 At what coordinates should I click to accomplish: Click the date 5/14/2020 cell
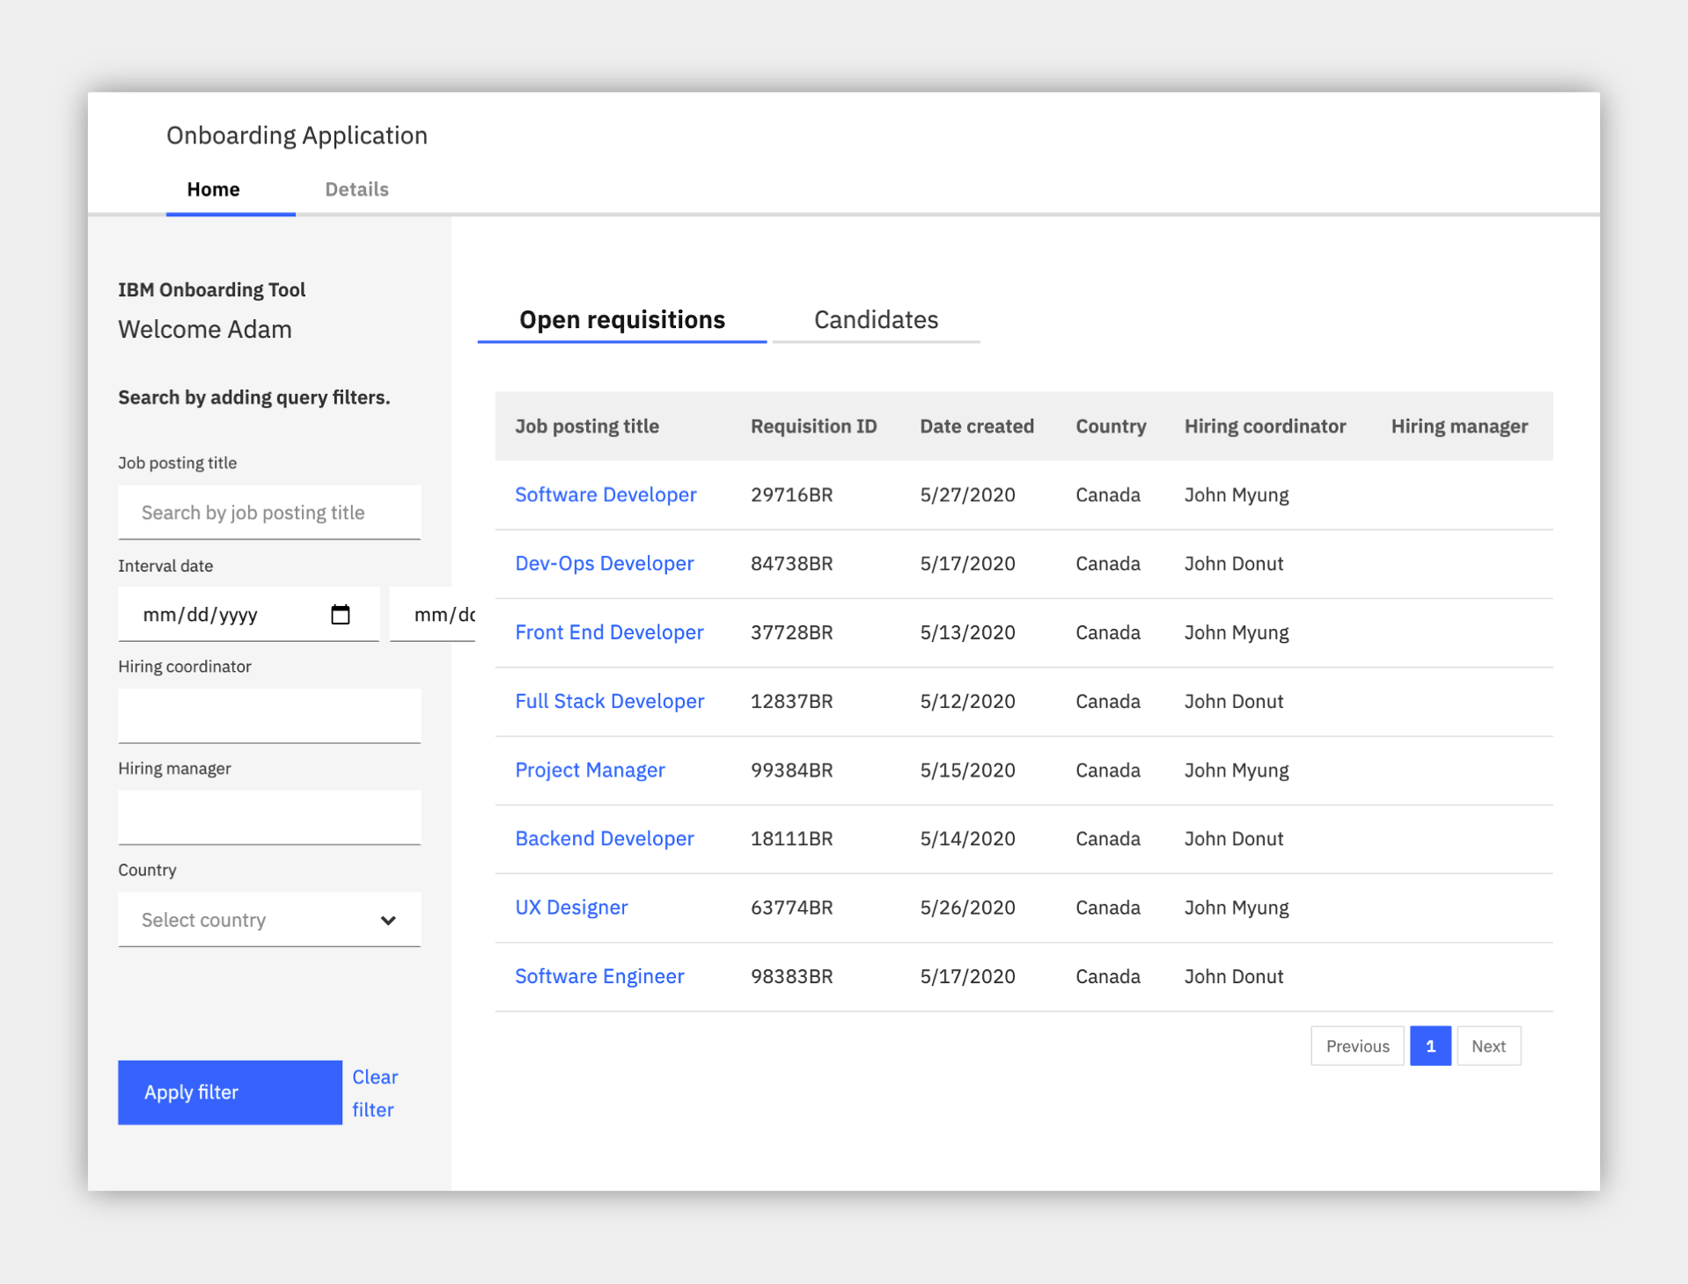click(x=967, y=839)
